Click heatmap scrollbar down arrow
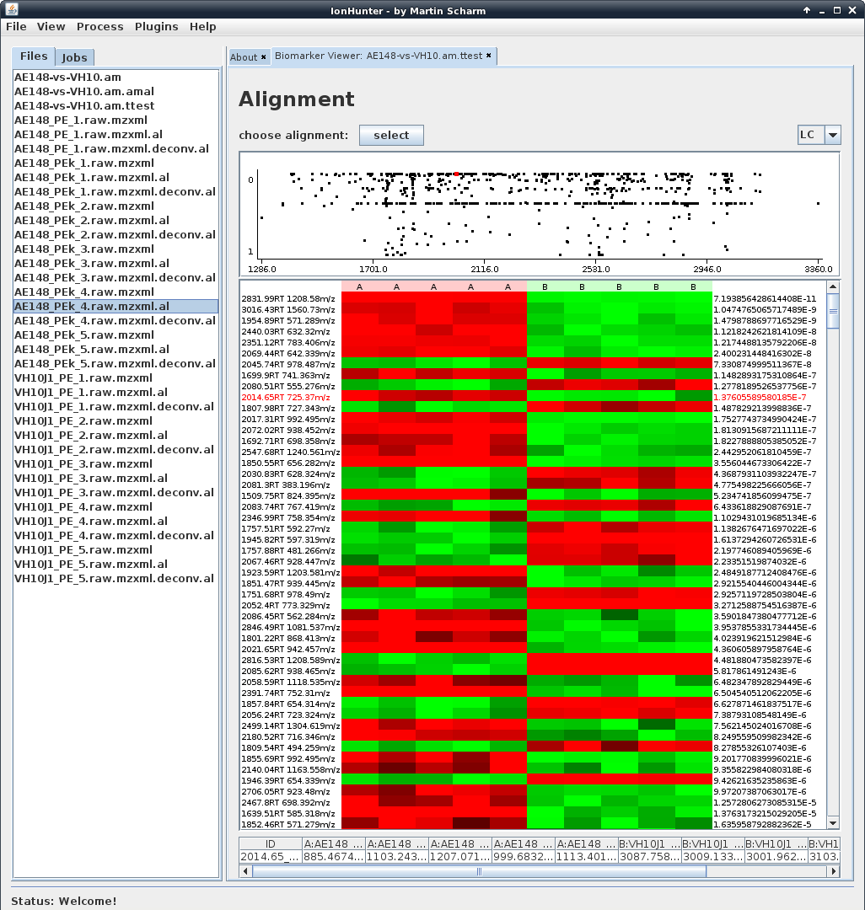865x910 pixels. [833, 823]
